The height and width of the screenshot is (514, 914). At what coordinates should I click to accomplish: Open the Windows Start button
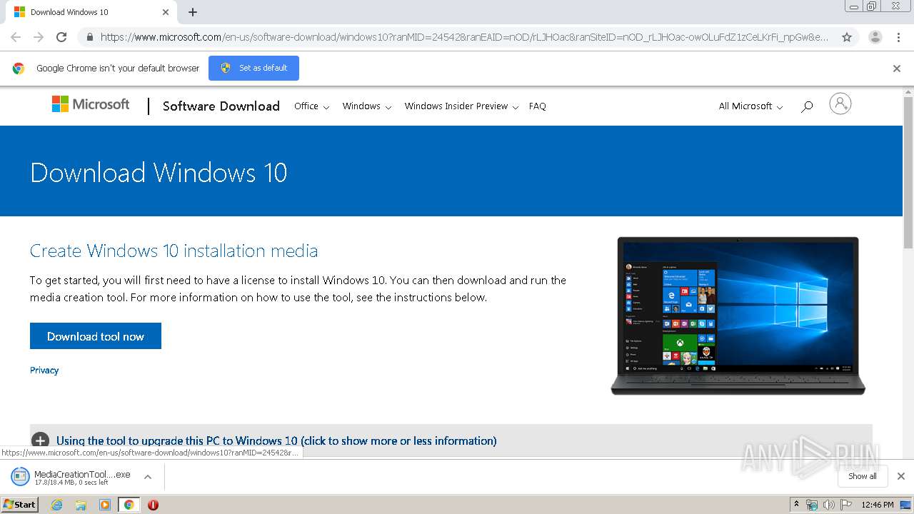20,505
